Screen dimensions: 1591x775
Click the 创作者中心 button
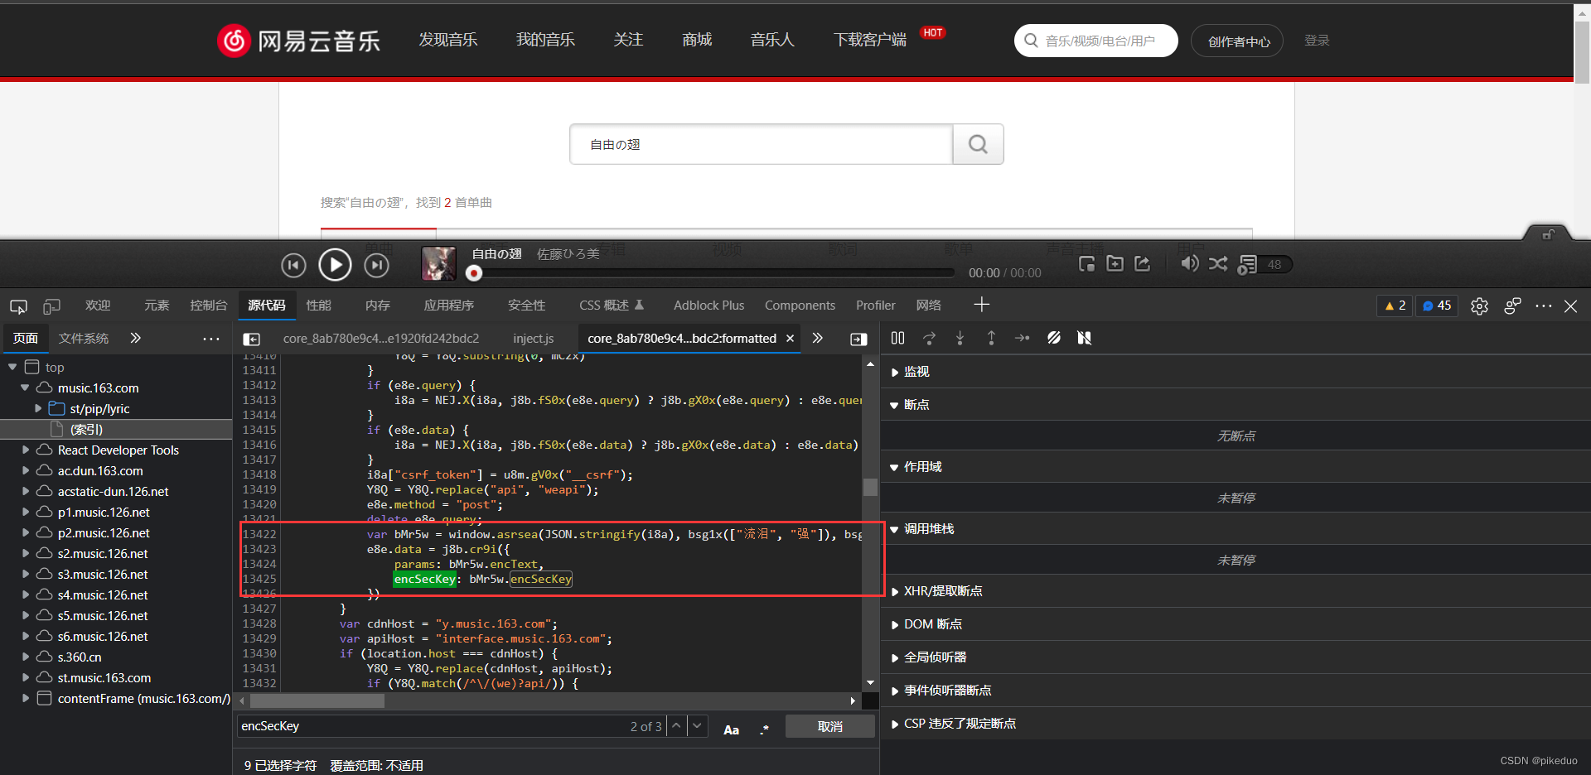(x=1238, y=41)
